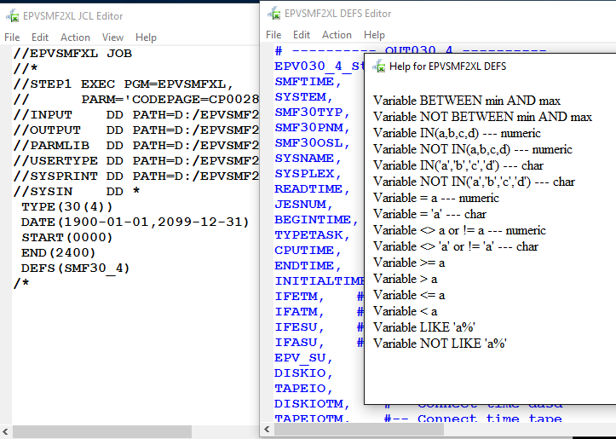Click EPV_SU field in DEFS Editor
This screenshot has width=616, height=439.
point(303,358)
